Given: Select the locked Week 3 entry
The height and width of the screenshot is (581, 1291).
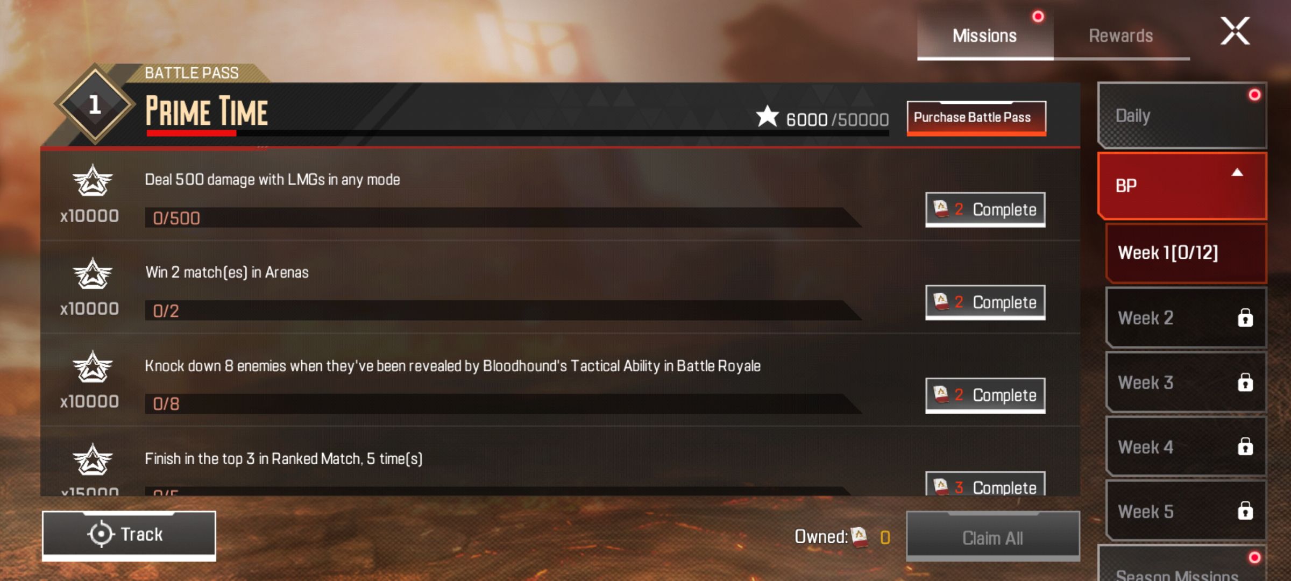Looking at the screenshot, I should click(1186, 382).
